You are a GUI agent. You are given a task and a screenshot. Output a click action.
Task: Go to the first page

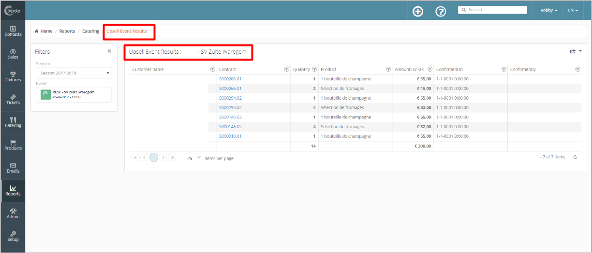(x=135, y=158)
